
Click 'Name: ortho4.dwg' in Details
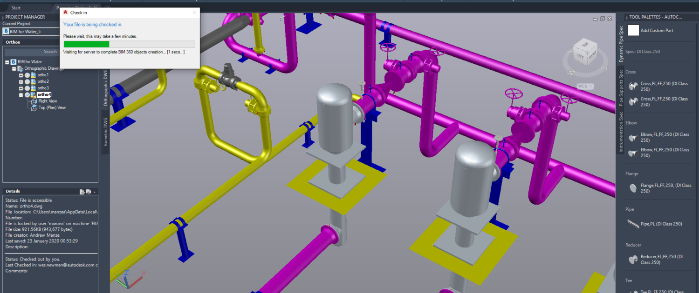(25, 206)
